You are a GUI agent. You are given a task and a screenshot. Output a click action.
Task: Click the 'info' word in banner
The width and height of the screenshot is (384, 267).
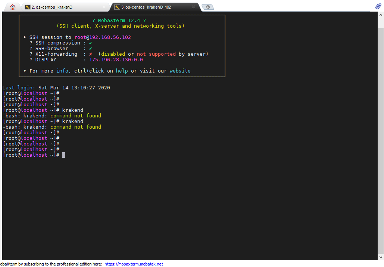[62, 71]
